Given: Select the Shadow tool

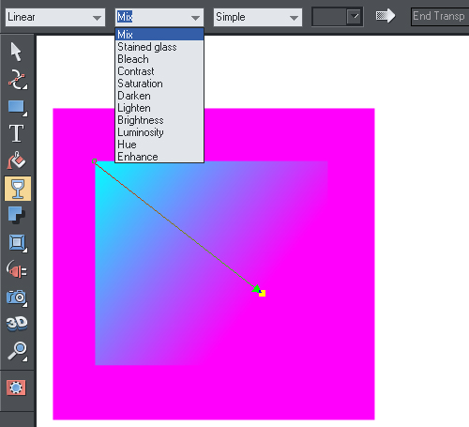Looking at the screenshot, I should [x=16, y=215].
